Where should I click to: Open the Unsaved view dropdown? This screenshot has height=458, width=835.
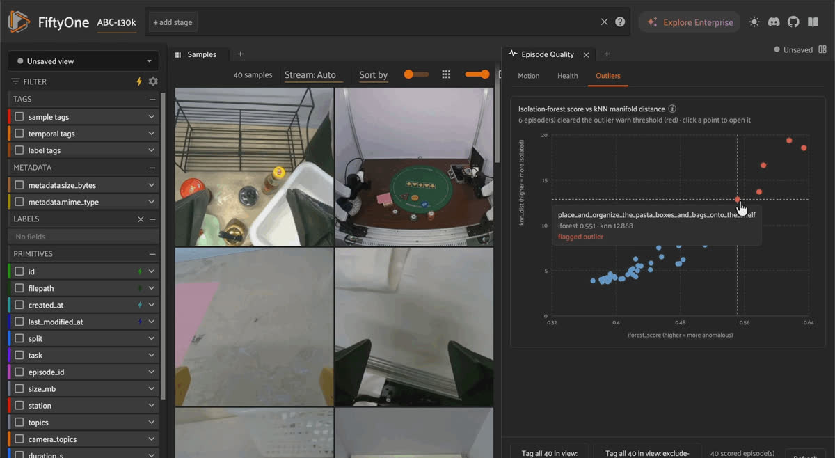(x=83, y=61)
